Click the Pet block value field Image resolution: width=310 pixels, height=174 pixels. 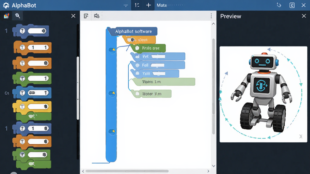point(158,56)
